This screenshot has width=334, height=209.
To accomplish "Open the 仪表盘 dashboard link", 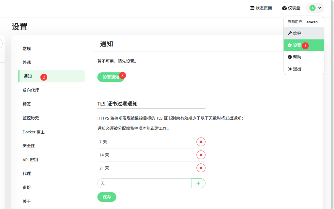I will click(291, 8).
